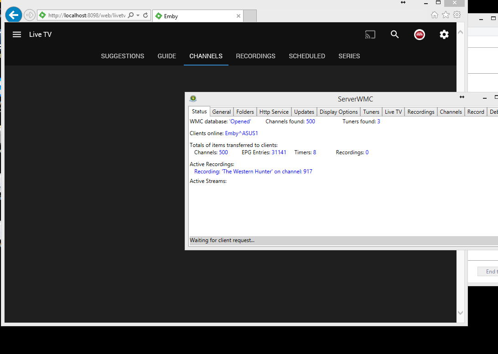Close the Emby browser window
Image resolution: width=498 pixels, height=354 pixels.
click(455, 3)
